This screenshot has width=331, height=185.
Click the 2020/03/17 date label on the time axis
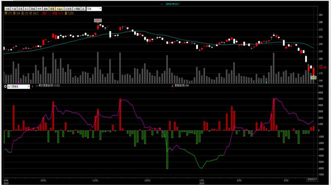[312, 179]
